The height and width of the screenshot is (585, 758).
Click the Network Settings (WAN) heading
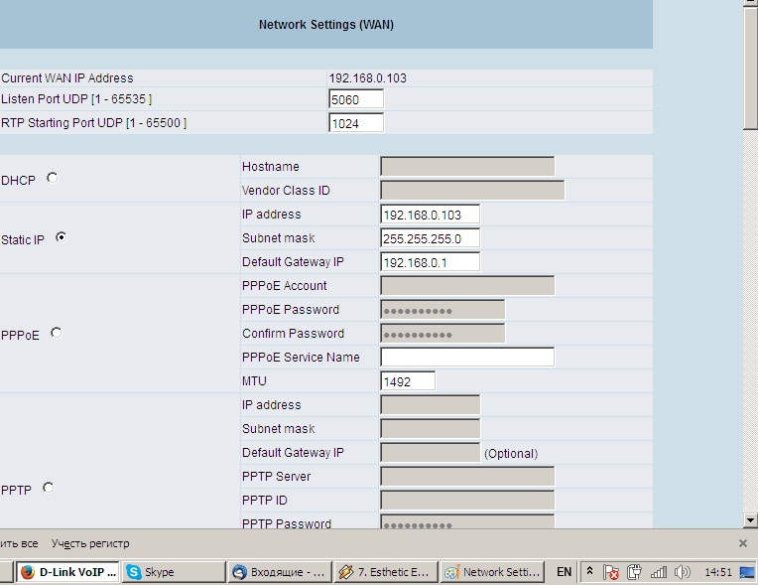326,25
